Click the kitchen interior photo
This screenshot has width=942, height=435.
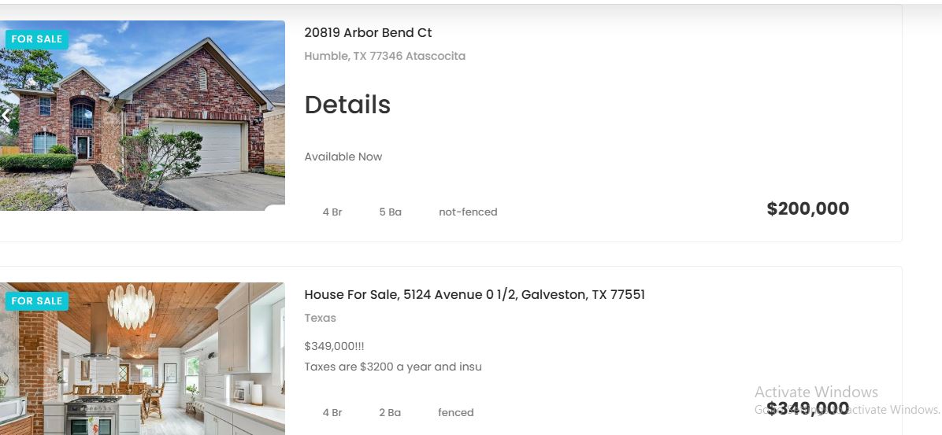pos(143,359)
